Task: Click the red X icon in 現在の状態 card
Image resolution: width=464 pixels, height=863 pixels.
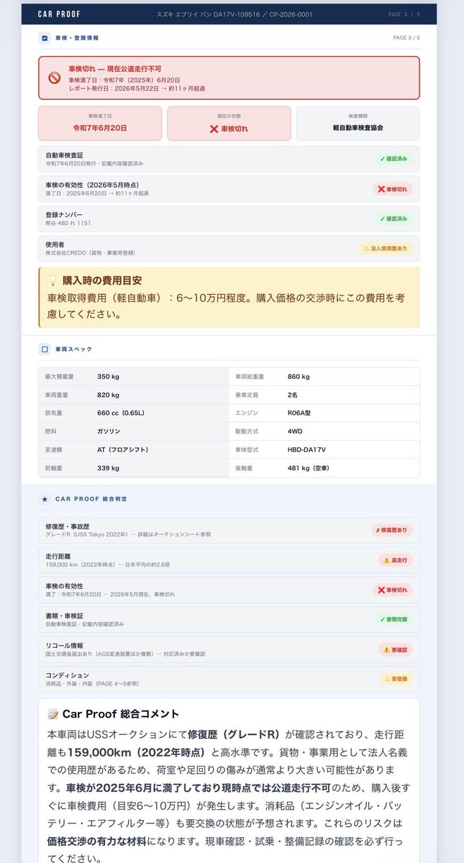Action: click(x=214, y=128)
